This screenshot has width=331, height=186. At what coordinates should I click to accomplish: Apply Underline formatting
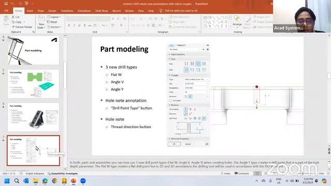click(x=79, y=25)
